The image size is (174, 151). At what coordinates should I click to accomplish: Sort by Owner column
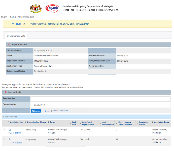(51, 122)
